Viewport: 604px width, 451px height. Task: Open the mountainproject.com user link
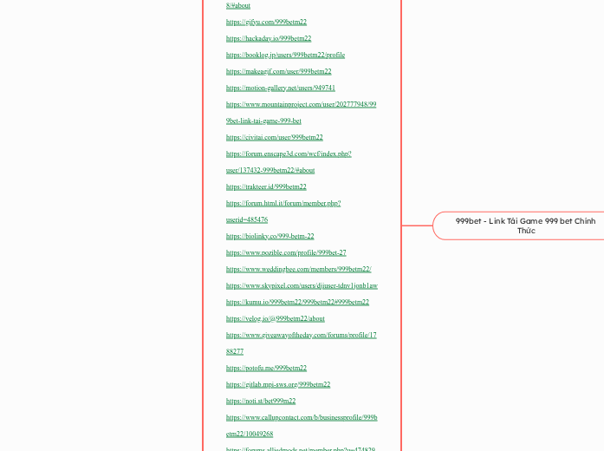coord(301,105)
